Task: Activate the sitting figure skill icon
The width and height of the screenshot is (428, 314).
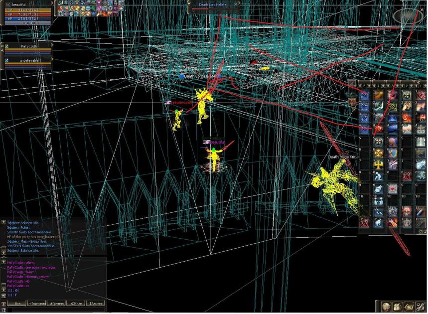Action: (x=379, y=177)
